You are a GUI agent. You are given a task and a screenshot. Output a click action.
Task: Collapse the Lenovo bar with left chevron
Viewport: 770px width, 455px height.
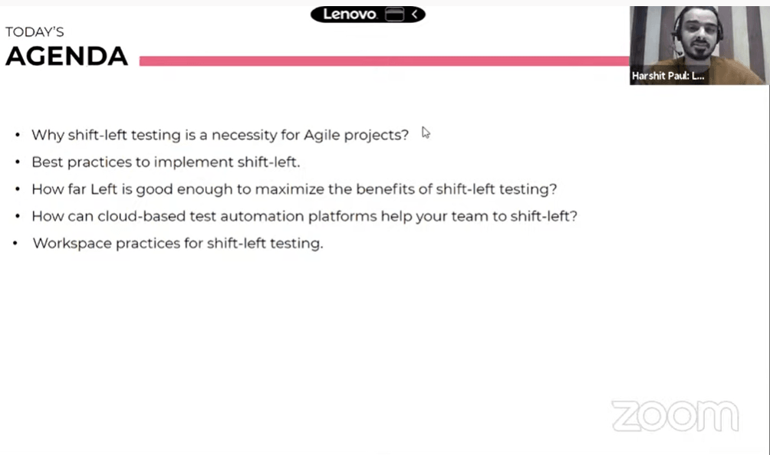[x=415, y=15]
